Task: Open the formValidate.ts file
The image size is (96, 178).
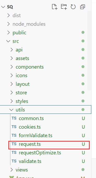Action: tap(46, 135)
